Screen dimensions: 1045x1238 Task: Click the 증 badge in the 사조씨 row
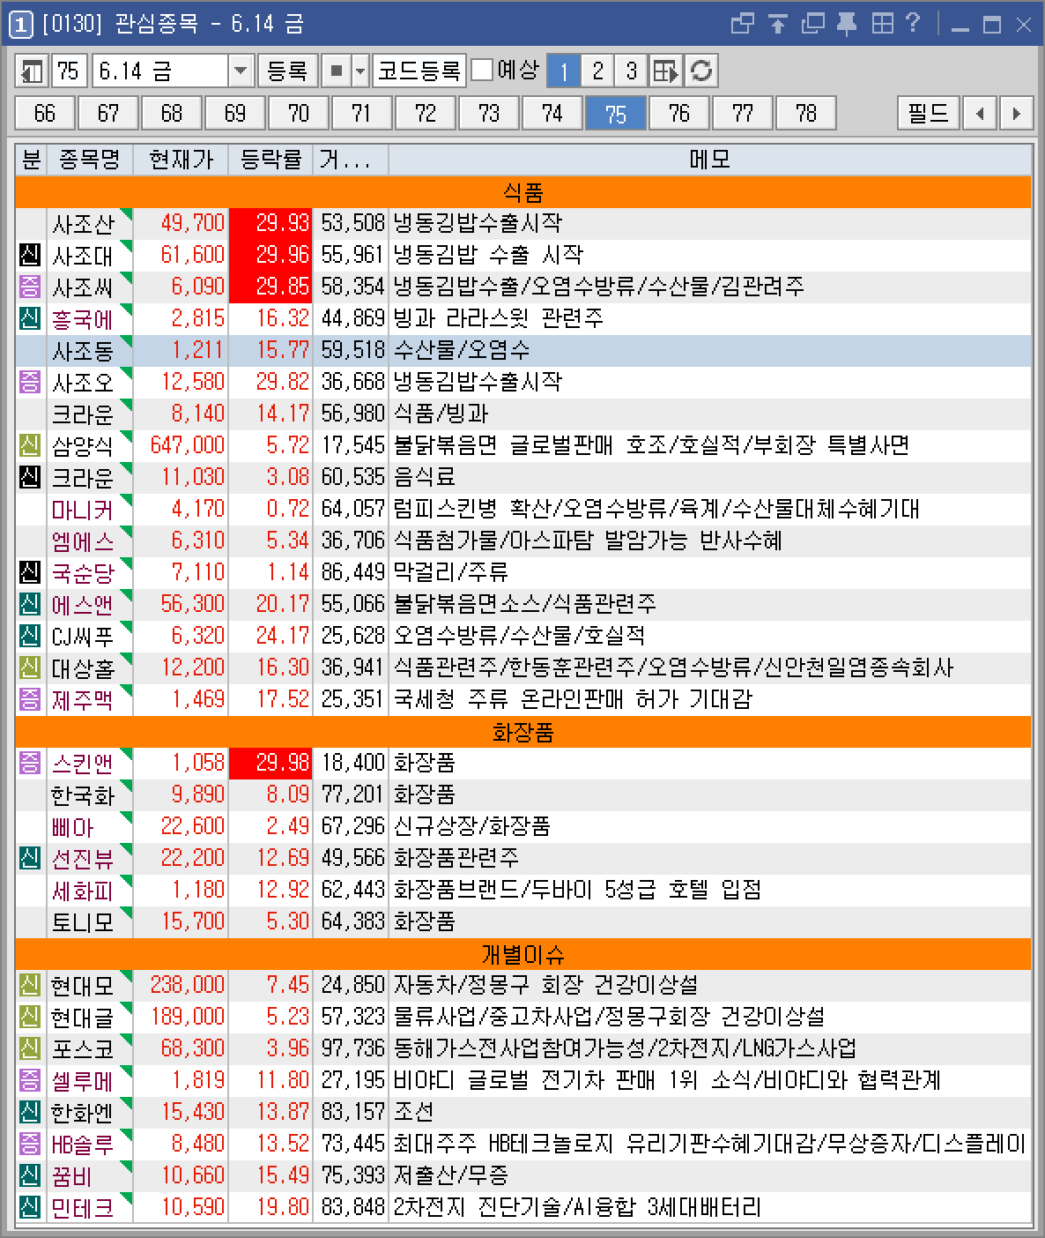point(30,287)
